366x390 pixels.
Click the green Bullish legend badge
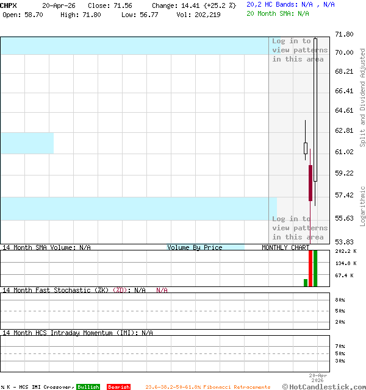coord(88,387)
